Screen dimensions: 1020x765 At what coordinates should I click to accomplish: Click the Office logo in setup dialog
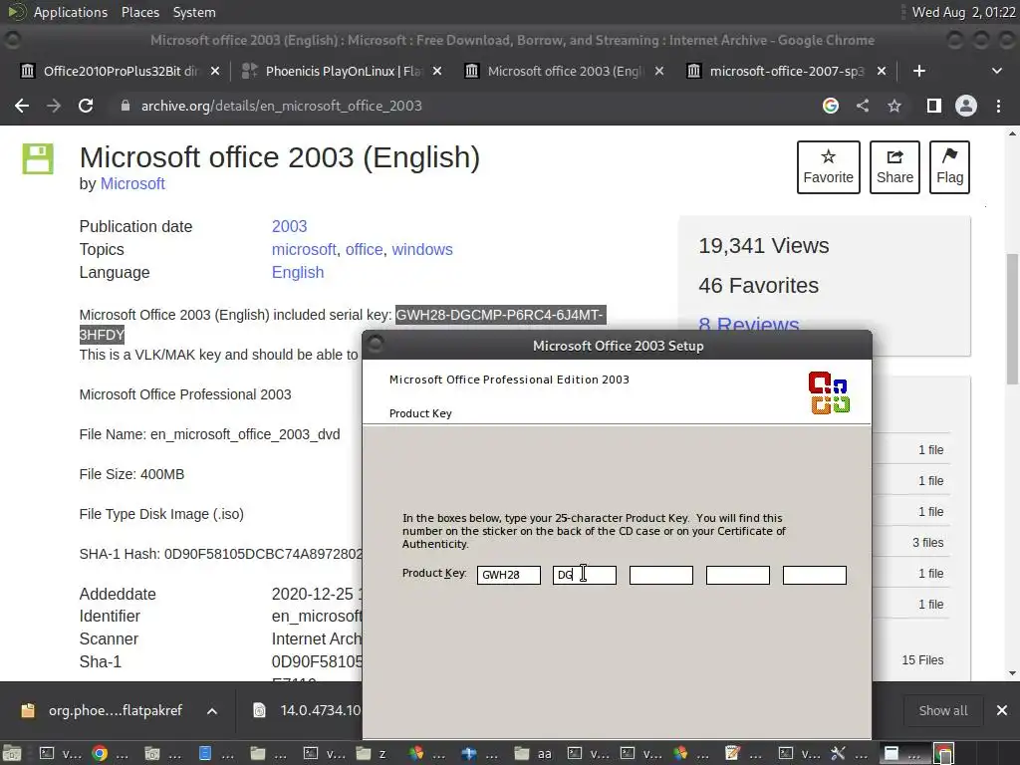tap(829, 392)
